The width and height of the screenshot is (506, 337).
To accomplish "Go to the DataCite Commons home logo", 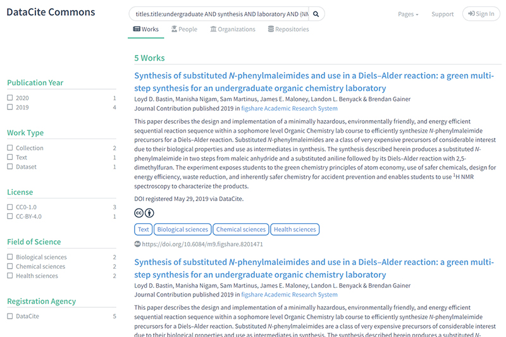I will point(51,13).
